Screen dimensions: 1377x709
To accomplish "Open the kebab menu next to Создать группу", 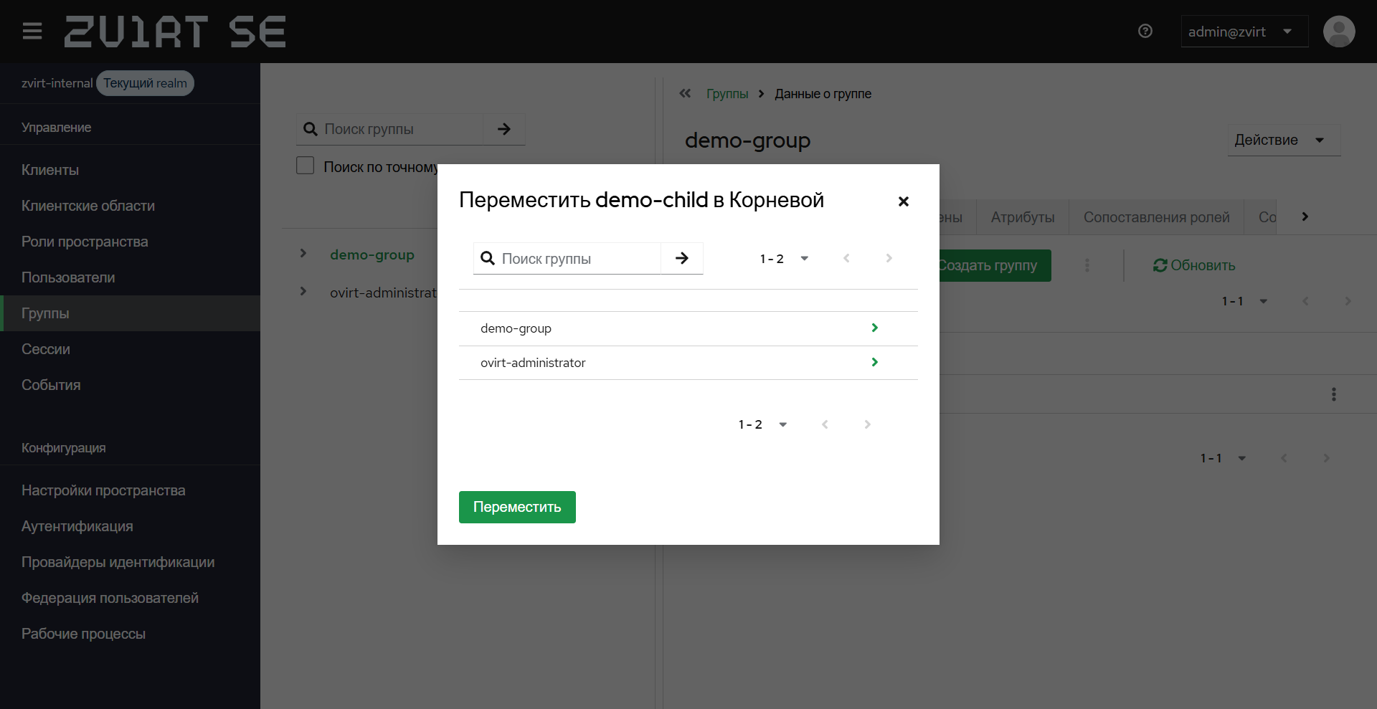I will click(1087, 265).
